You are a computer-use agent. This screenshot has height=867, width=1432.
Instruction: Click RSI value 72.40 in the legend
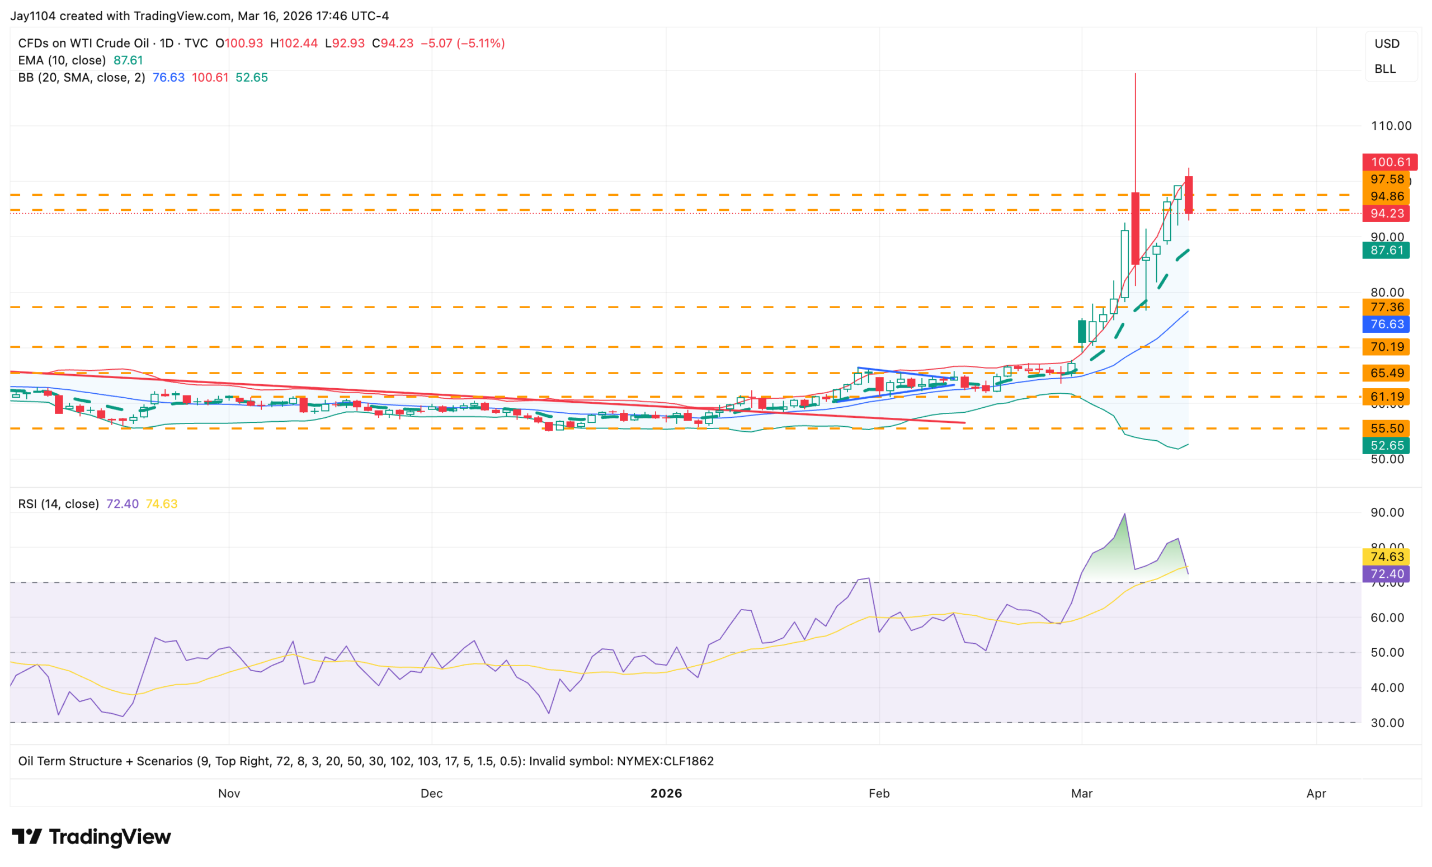click(x=123, y=505)
